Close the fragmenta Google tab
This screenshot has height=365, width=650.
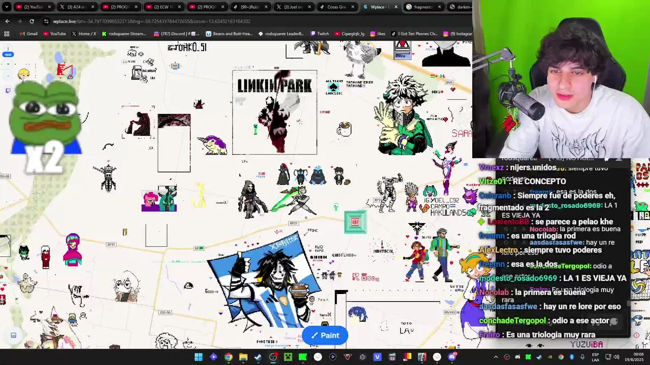coord(439,7)
